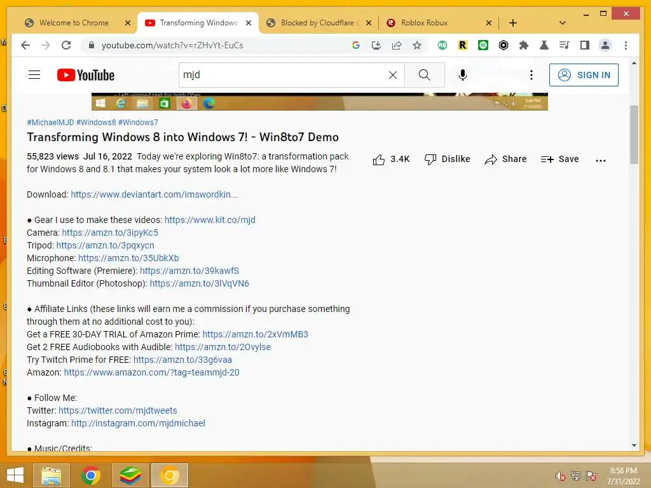The height and width of the screenshot is (488, 651).
Task: Open the Audible audiobooks link
Action: [223, 348]
